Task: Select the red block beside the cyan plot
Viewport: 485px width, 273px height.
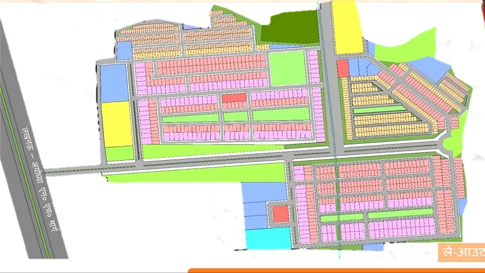Action: coord(280,214)
